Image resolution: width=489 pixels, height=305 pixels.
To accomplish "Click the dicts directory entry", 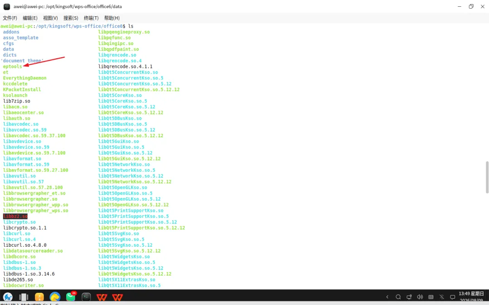I will pos(10,55).
